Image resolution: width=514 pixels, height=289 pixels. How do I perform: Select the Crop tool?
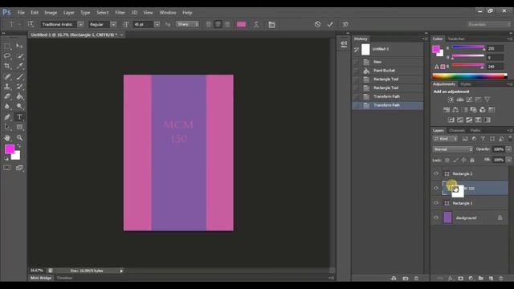pos(7,66)
